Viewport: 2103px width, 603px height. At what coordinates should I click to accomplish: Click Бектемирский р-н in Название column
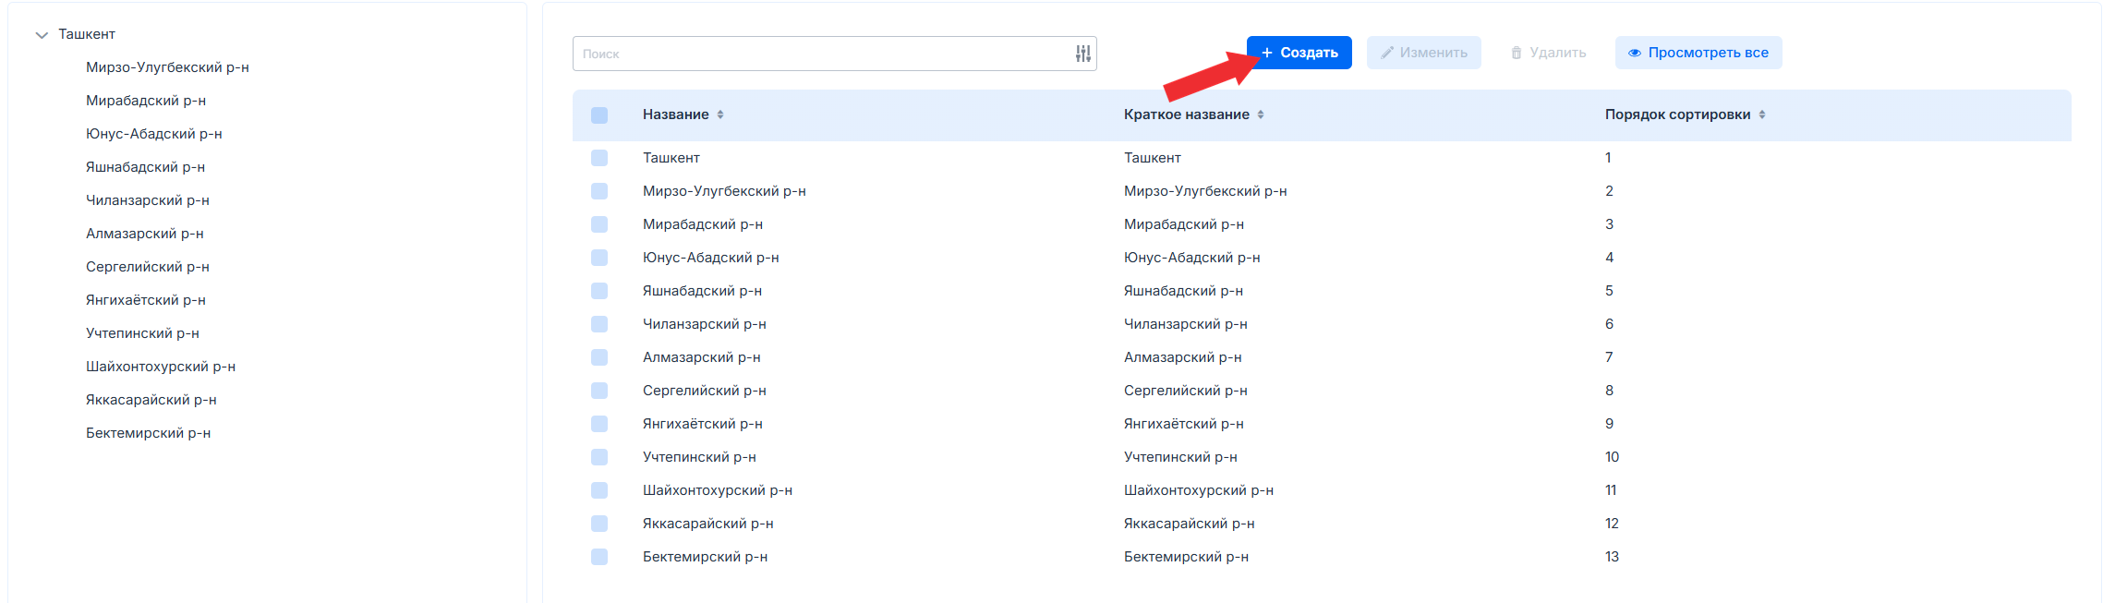tap(705, 557)
